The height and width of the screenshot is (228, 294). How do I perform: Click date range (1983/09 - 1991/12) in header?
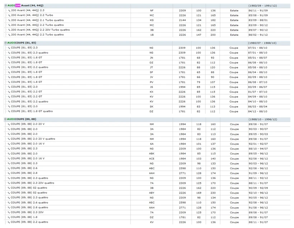click(262, 6)
